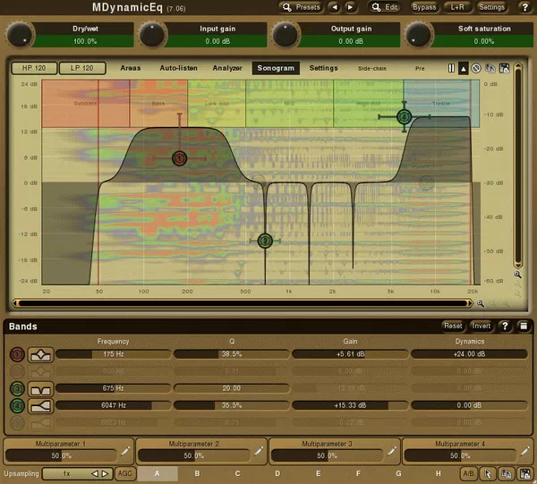537x484 pixels.
Task: Open the L+R channel mode selector
Action: click(456, 7)
